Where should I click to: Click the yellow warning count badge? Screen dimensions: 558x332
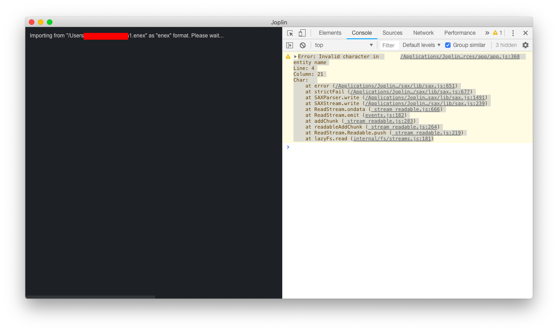click(497, 32)
